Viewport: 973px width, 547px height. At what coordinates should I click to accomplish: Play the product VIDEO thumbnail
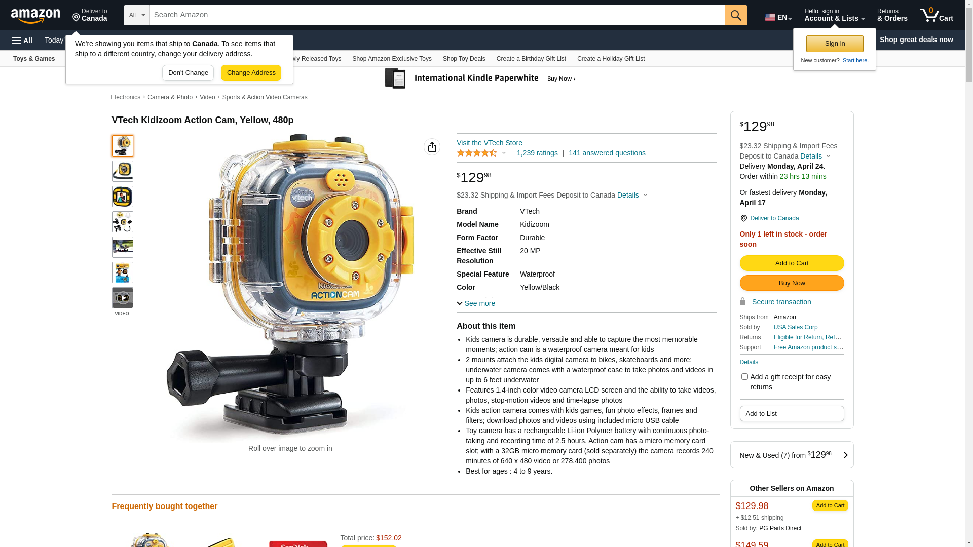point(123,298)
